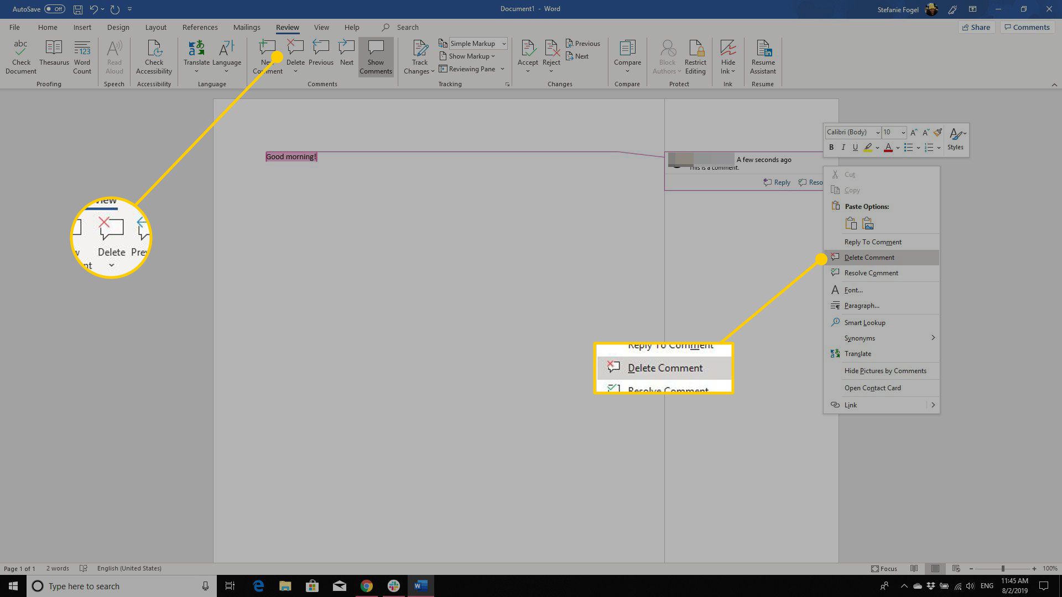Select Delete Comment from context menu
The width and height of the screenshot is (1062, 597).
869,256
